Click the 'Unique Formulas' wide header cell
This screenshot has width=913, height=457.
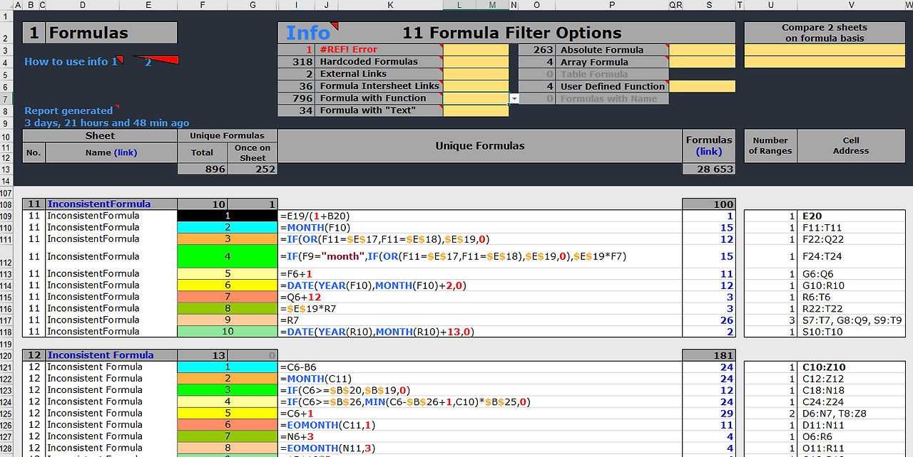(480, 146)
